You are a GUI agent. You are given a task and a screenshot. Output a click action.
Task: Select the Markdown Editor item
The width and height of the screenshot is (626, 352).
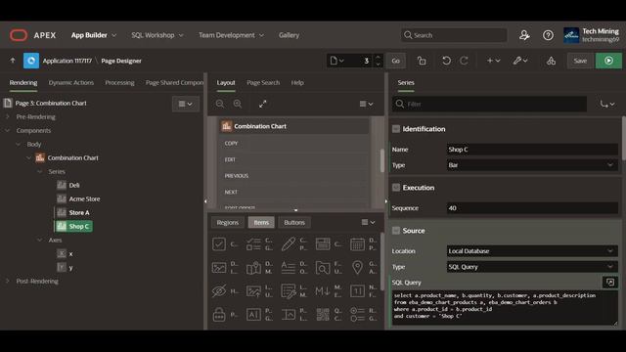[323, 291]
